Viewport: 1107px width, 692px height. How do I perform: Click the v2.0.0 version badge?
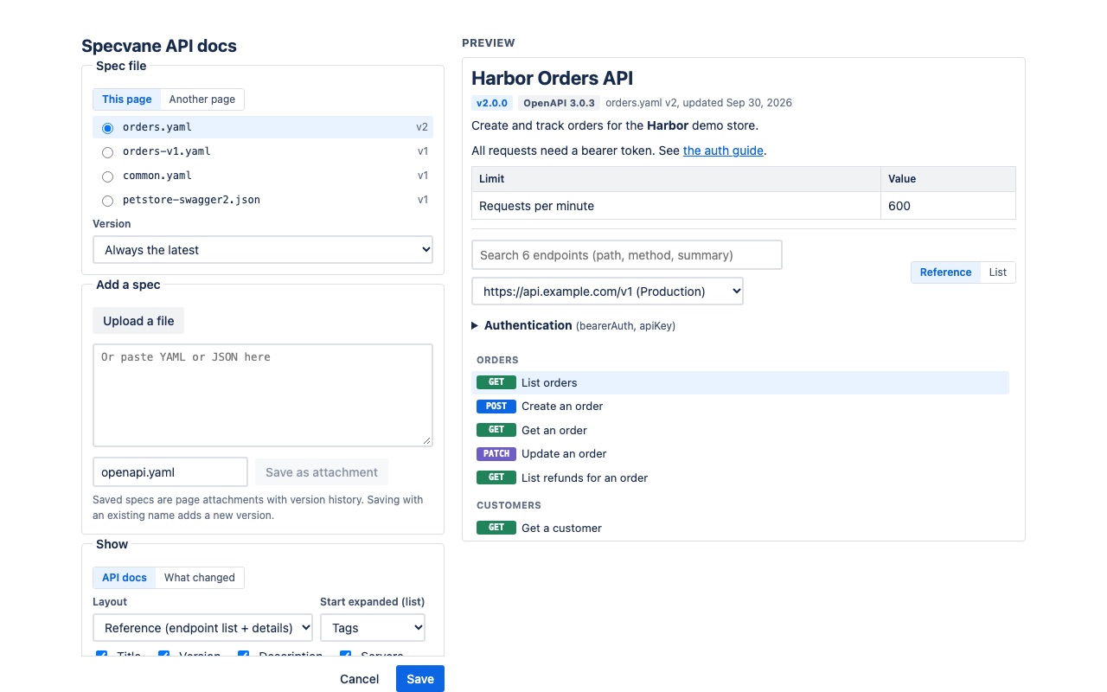point(492,103)
